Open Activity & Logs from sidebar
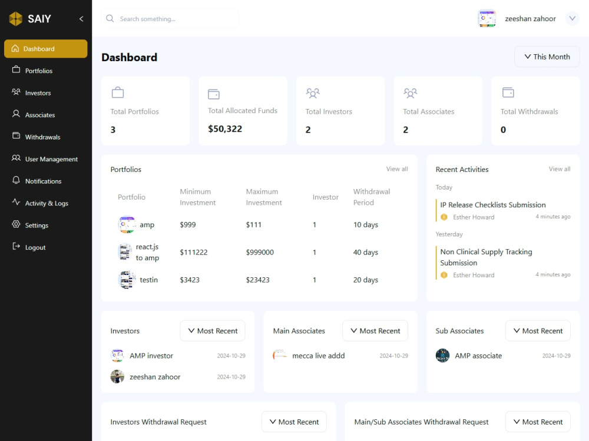Image resolution: width=589 pixels, height=441 pixels. point(46,203)
